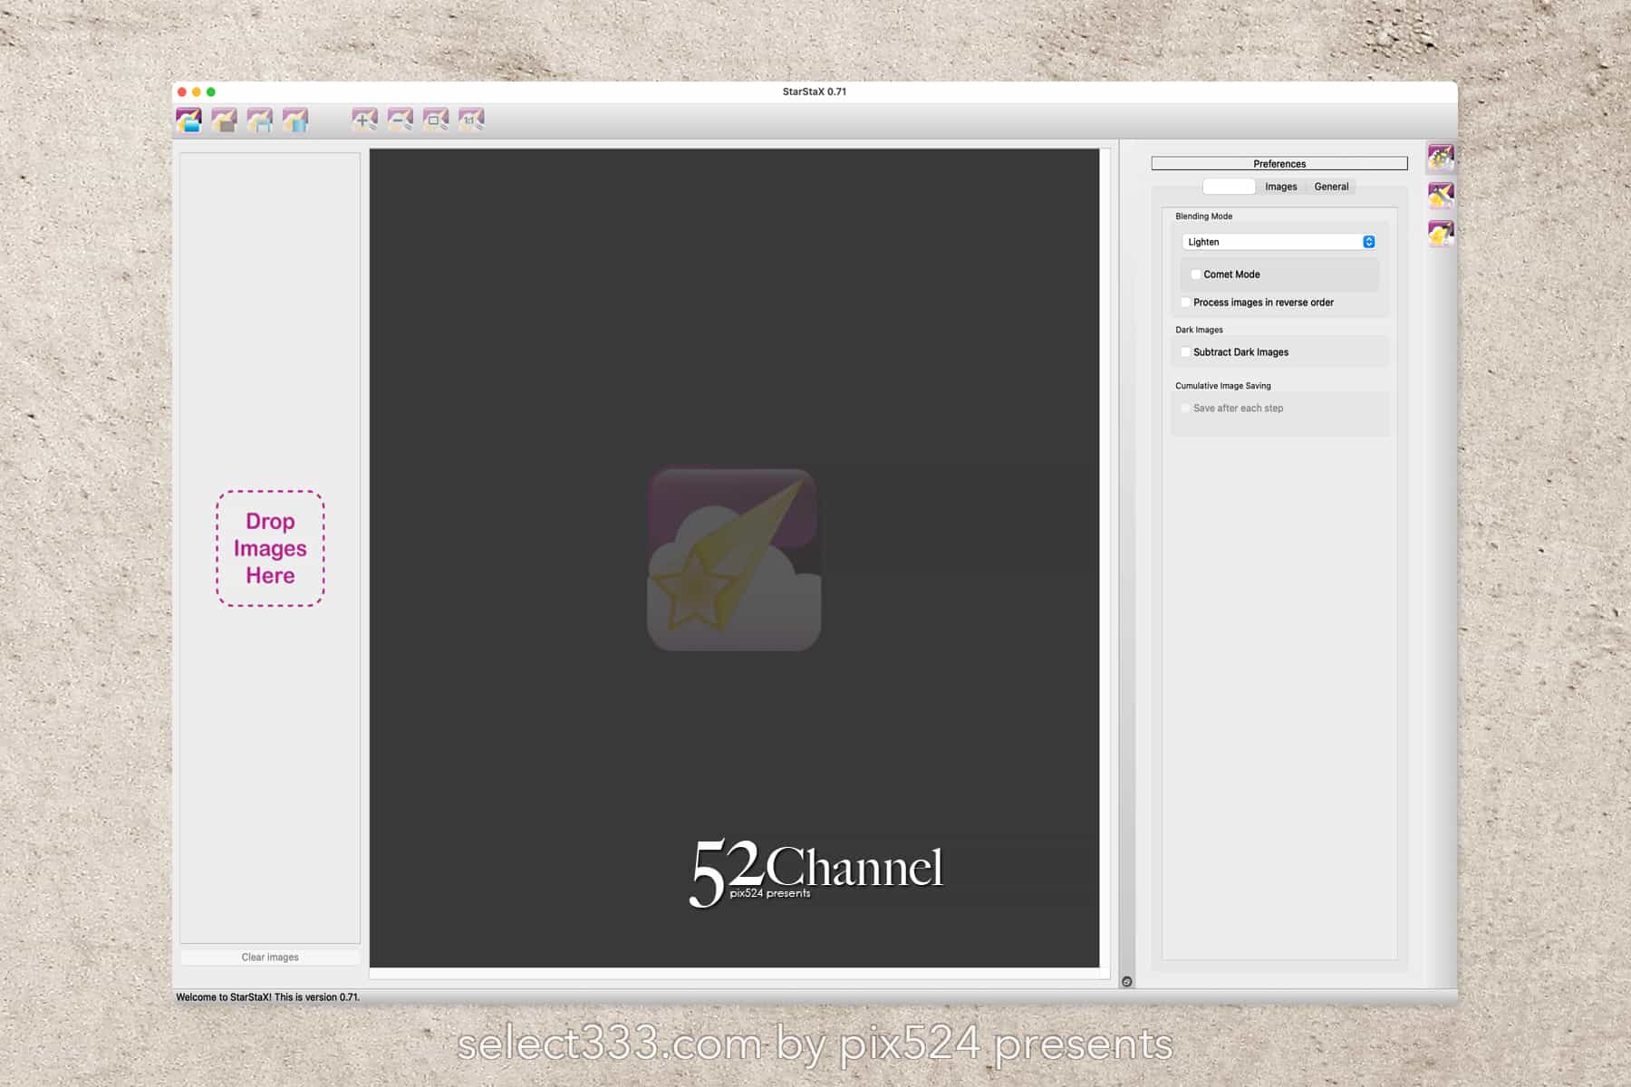Enable Subtract Dark Images checkbox

coord(1186,352)
